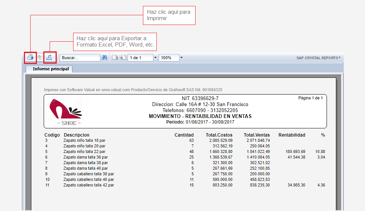Screen dimensions: 365x211
Task: Click the Rentabilidad column header
Action: [x=291, y=135]
